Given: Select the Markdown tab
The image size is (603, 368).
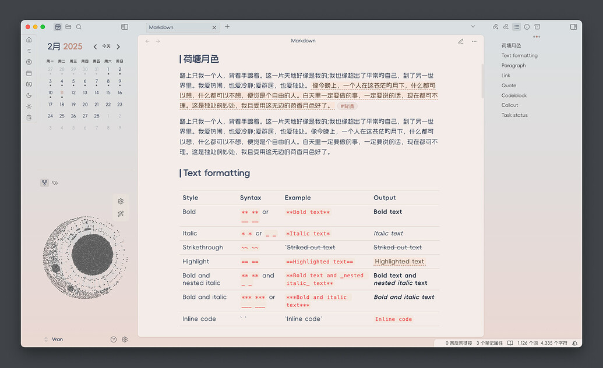Looking at the screenshot, I should 178,27.
